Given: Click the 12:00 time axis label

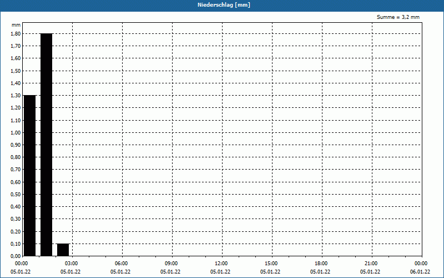Looking at the screenshot, I should coord(221,264).
